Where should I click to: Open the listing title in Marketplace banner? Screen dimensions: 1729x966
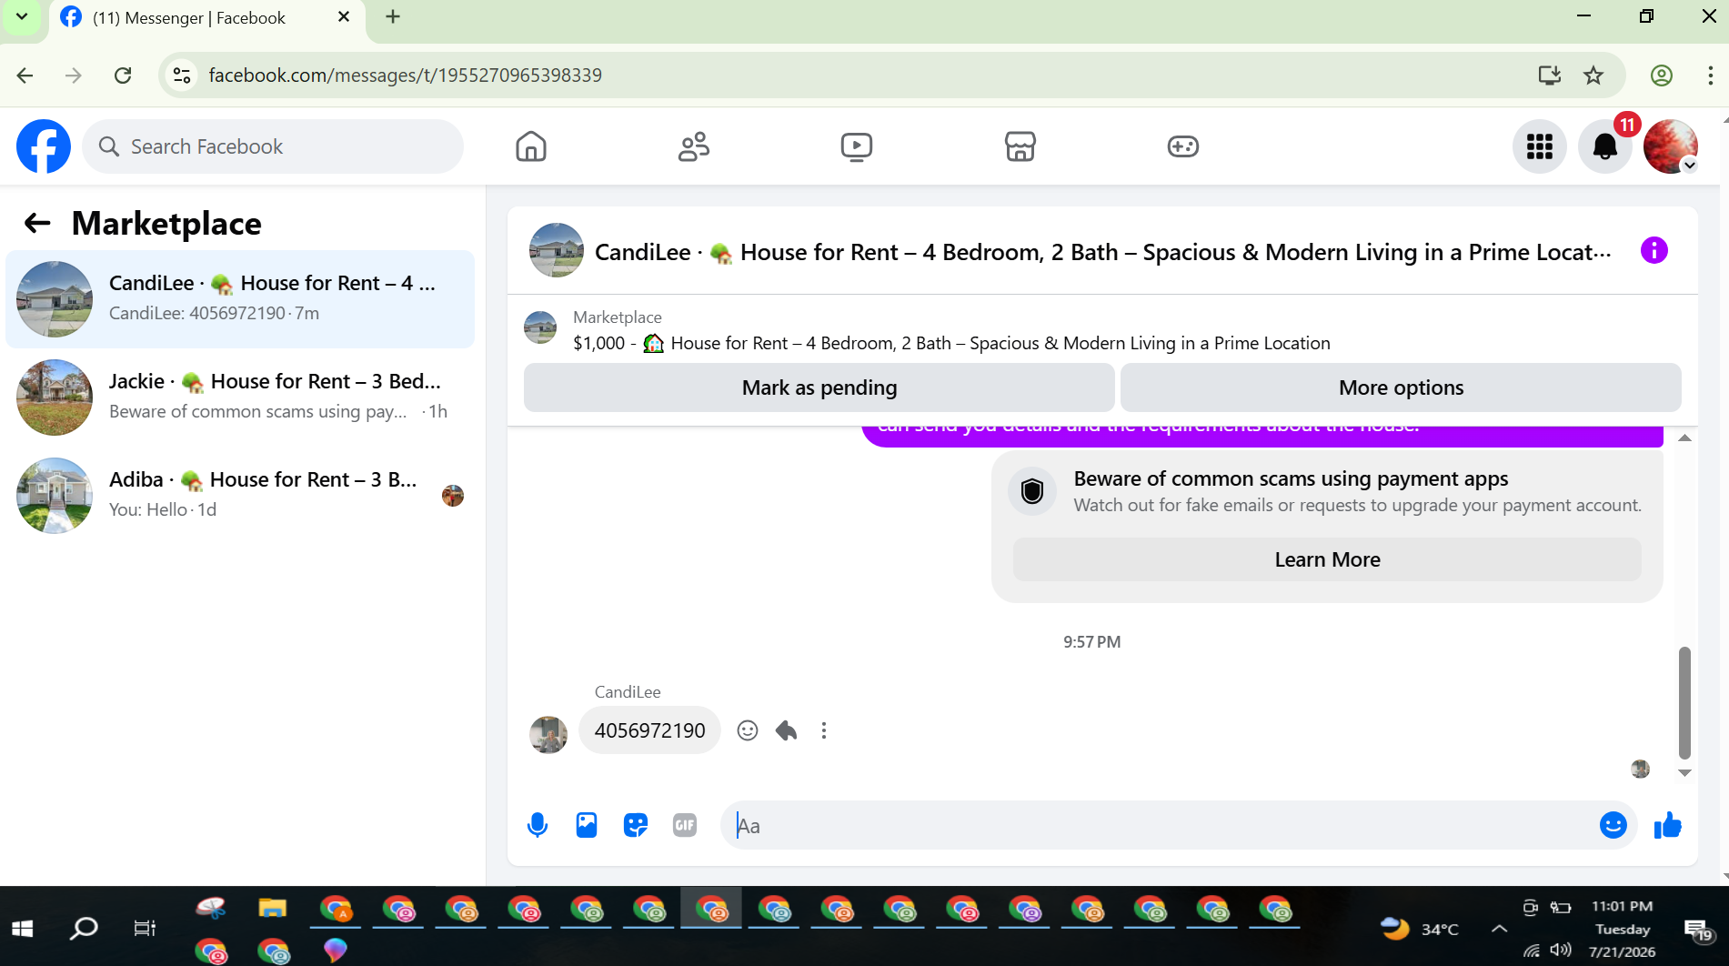950,343
